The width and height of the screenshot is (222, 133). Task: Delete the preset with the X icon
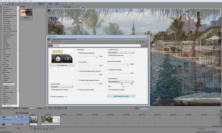tap(145, 45)
